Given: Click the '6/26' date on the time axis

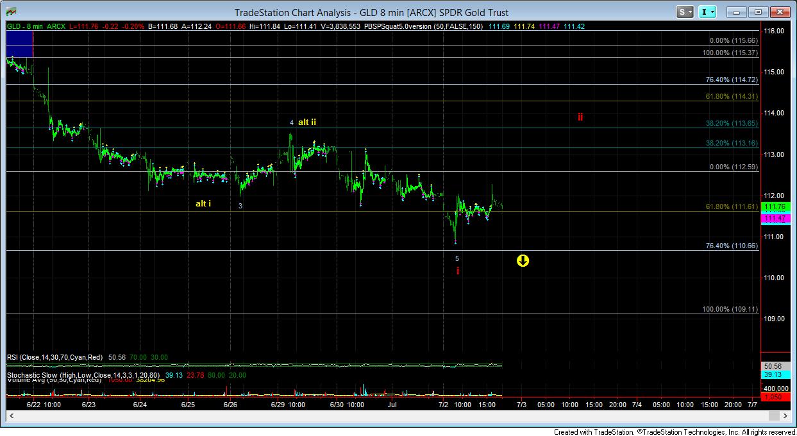Looking at the screenshot, I should 230,405.
